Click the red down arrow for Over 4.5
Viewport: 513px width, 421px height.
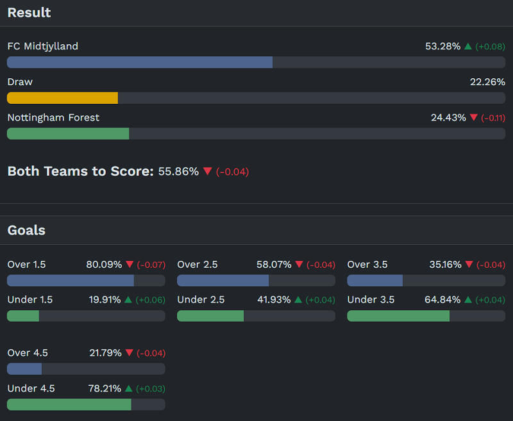(129, 353)
